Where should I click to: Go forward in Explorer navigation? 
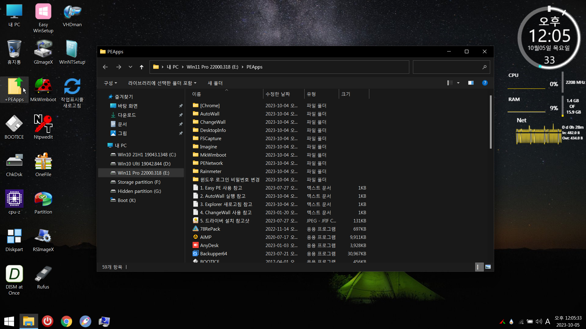[x=119, y=67]
